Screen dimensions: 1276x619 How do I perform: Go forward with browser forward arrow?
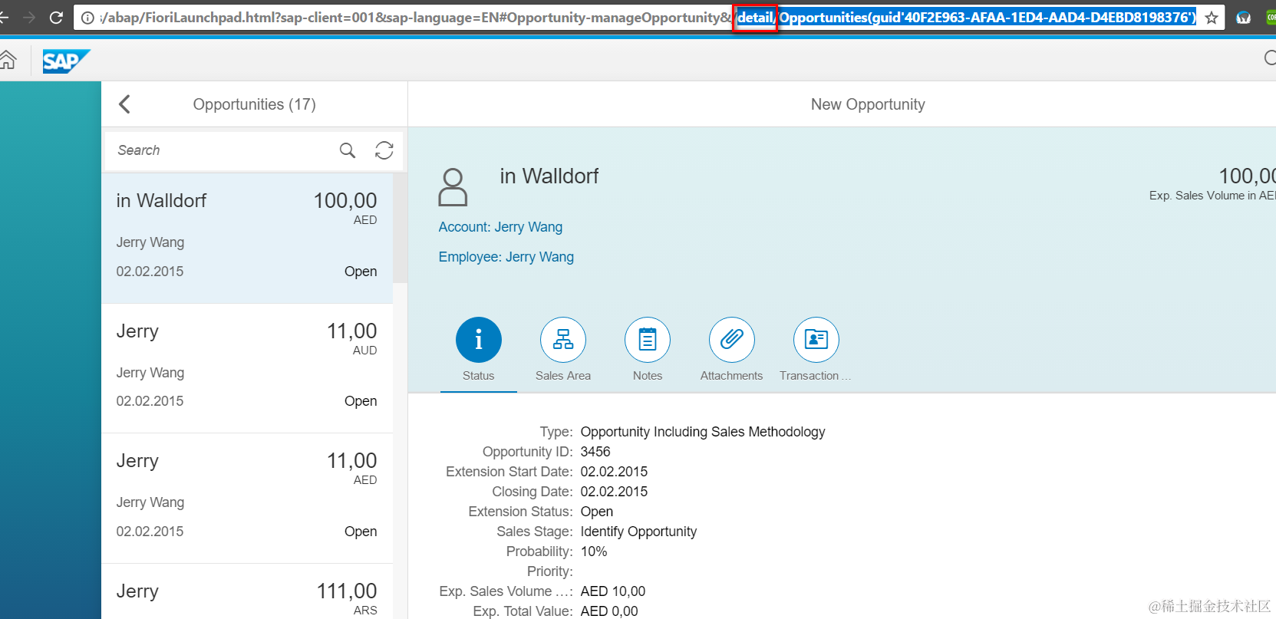[x=29, y=17]
